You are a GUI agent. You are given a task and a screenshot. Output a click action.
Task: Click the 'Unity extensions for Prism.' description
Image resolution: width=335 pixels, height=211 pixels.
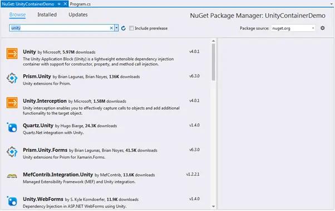47,83
